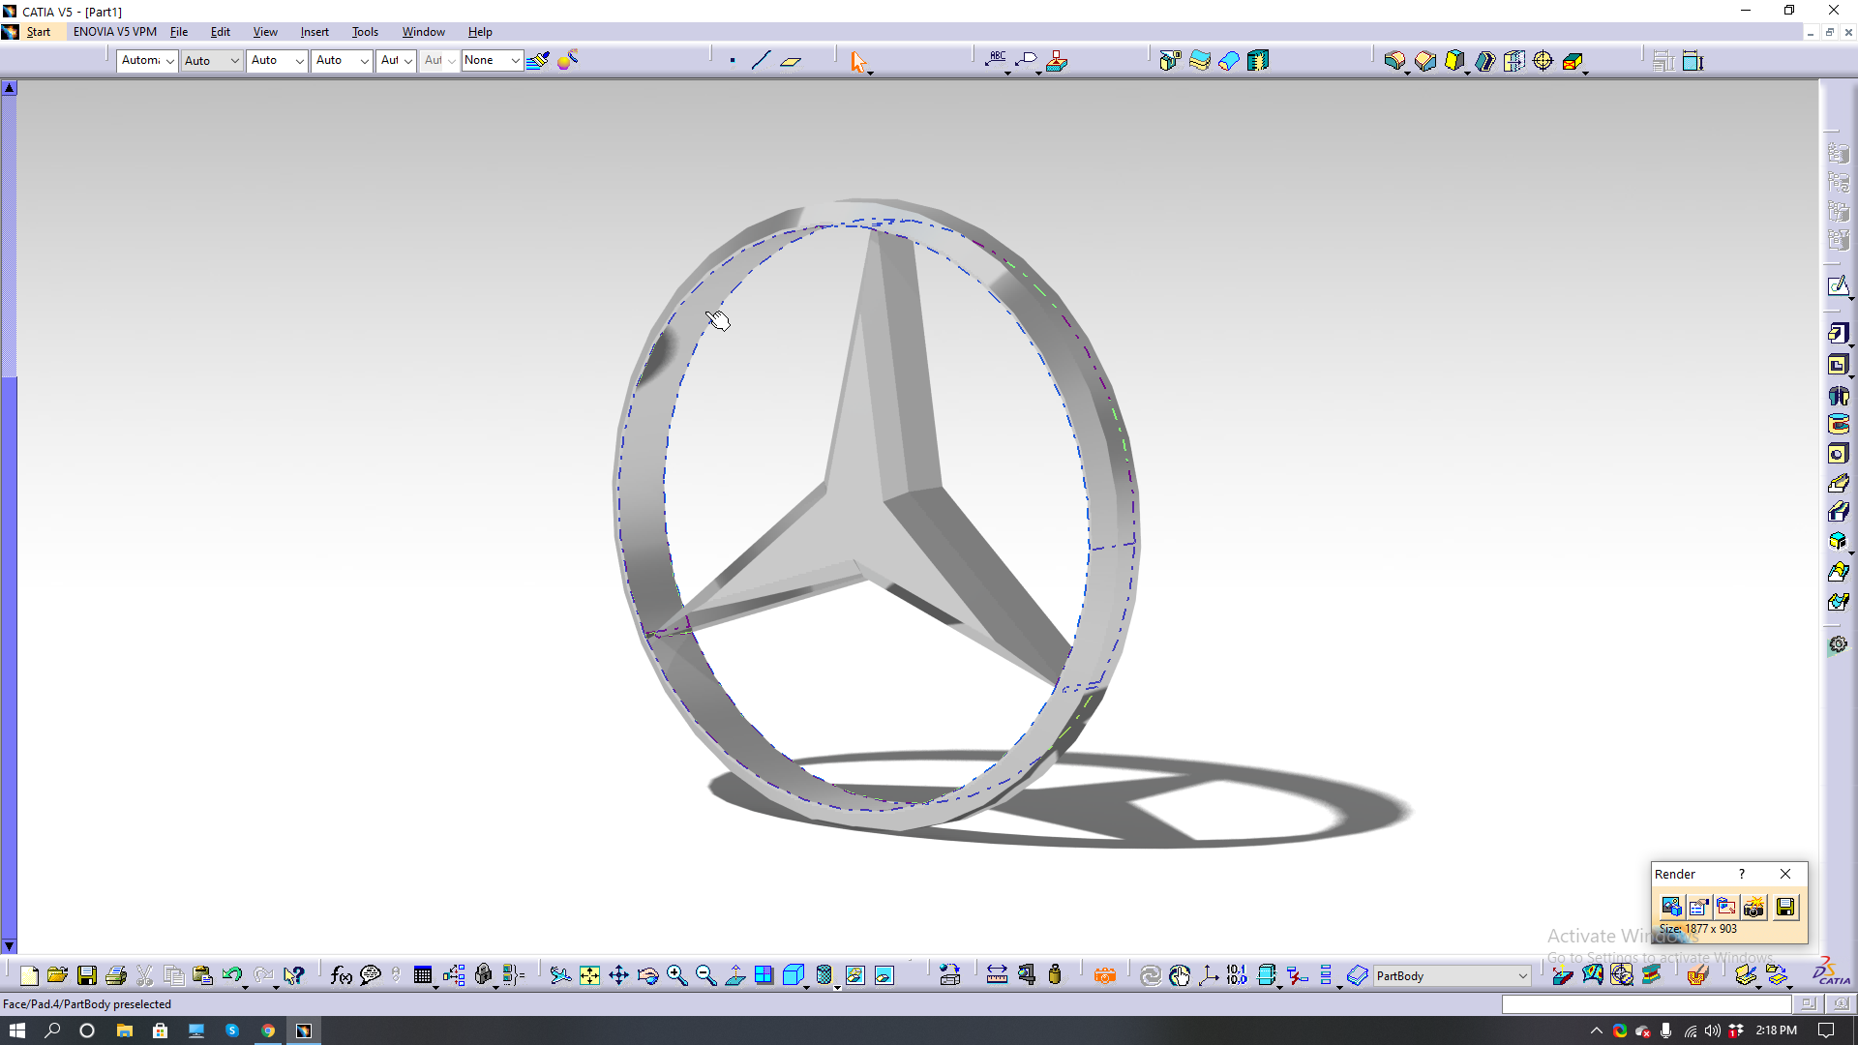Screen dimensions: 1858x1045
Task: Select the Line tool
Action: [x=761, y=60]
